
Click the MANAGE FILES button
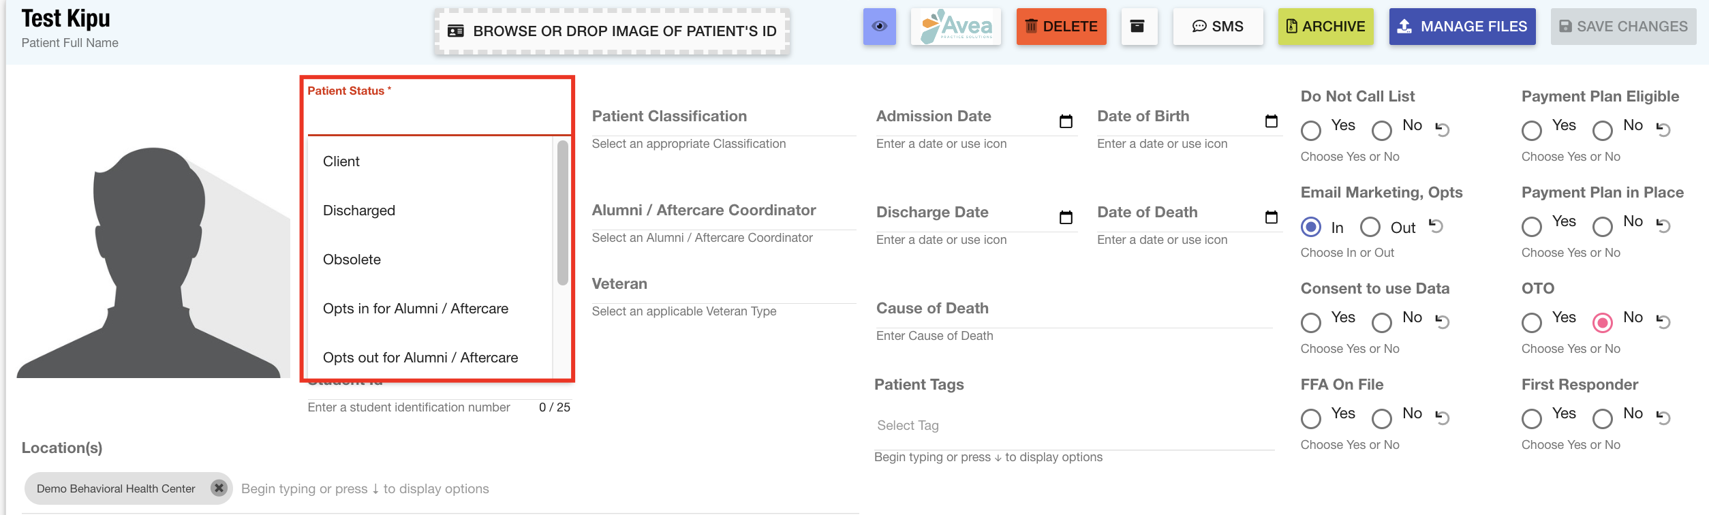coord(1462,27)
